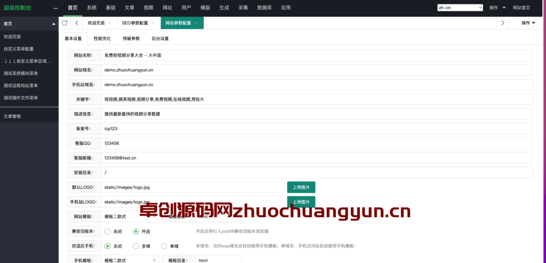Go to 网站首页 link
546x263 pixels.
pos(521,7)
